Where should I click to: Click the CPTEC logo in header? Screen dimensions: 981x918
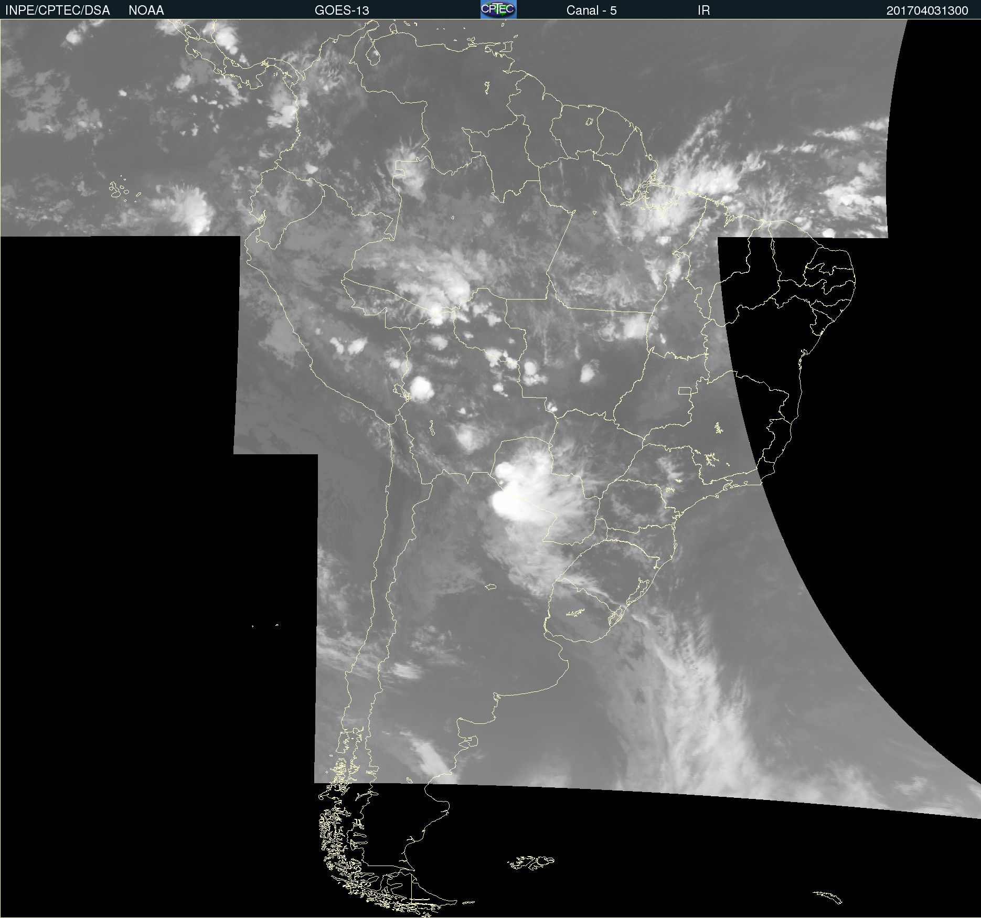(x=498, y=9)
